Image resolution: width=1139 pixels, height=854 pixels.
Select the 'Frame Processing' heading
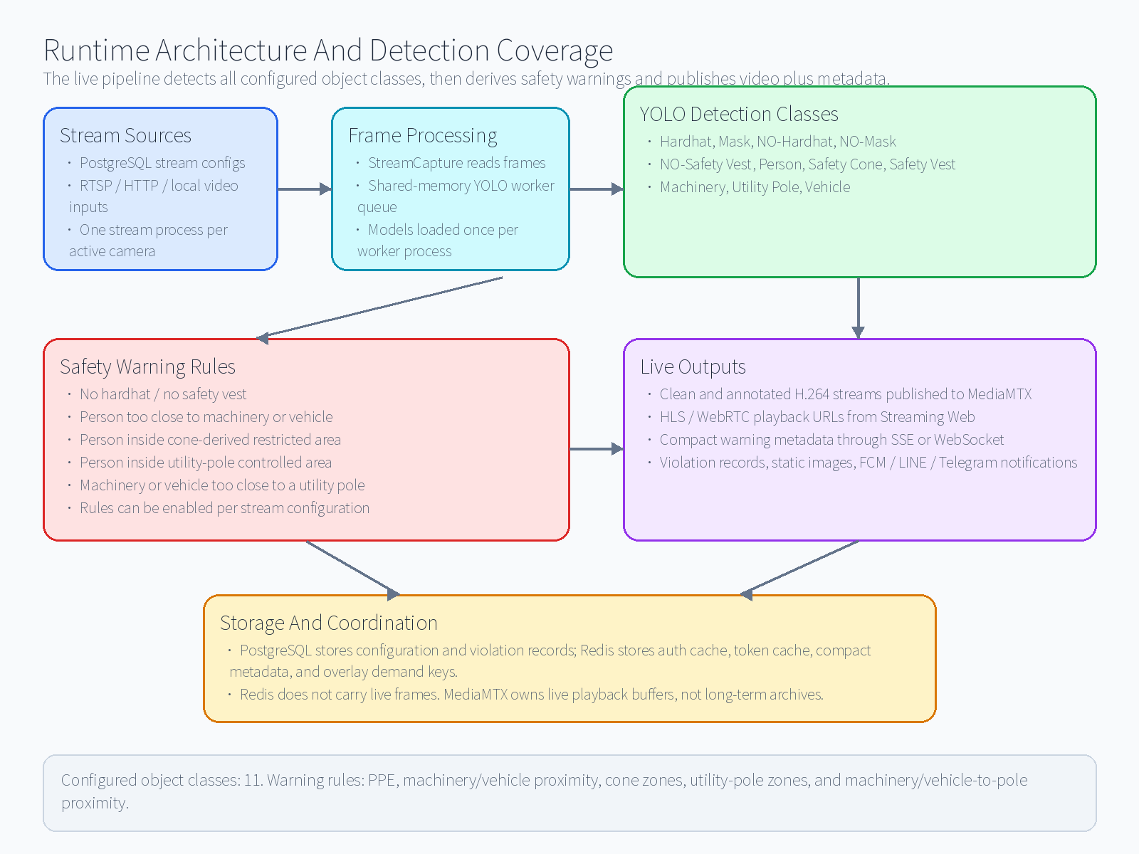point(423,135)
